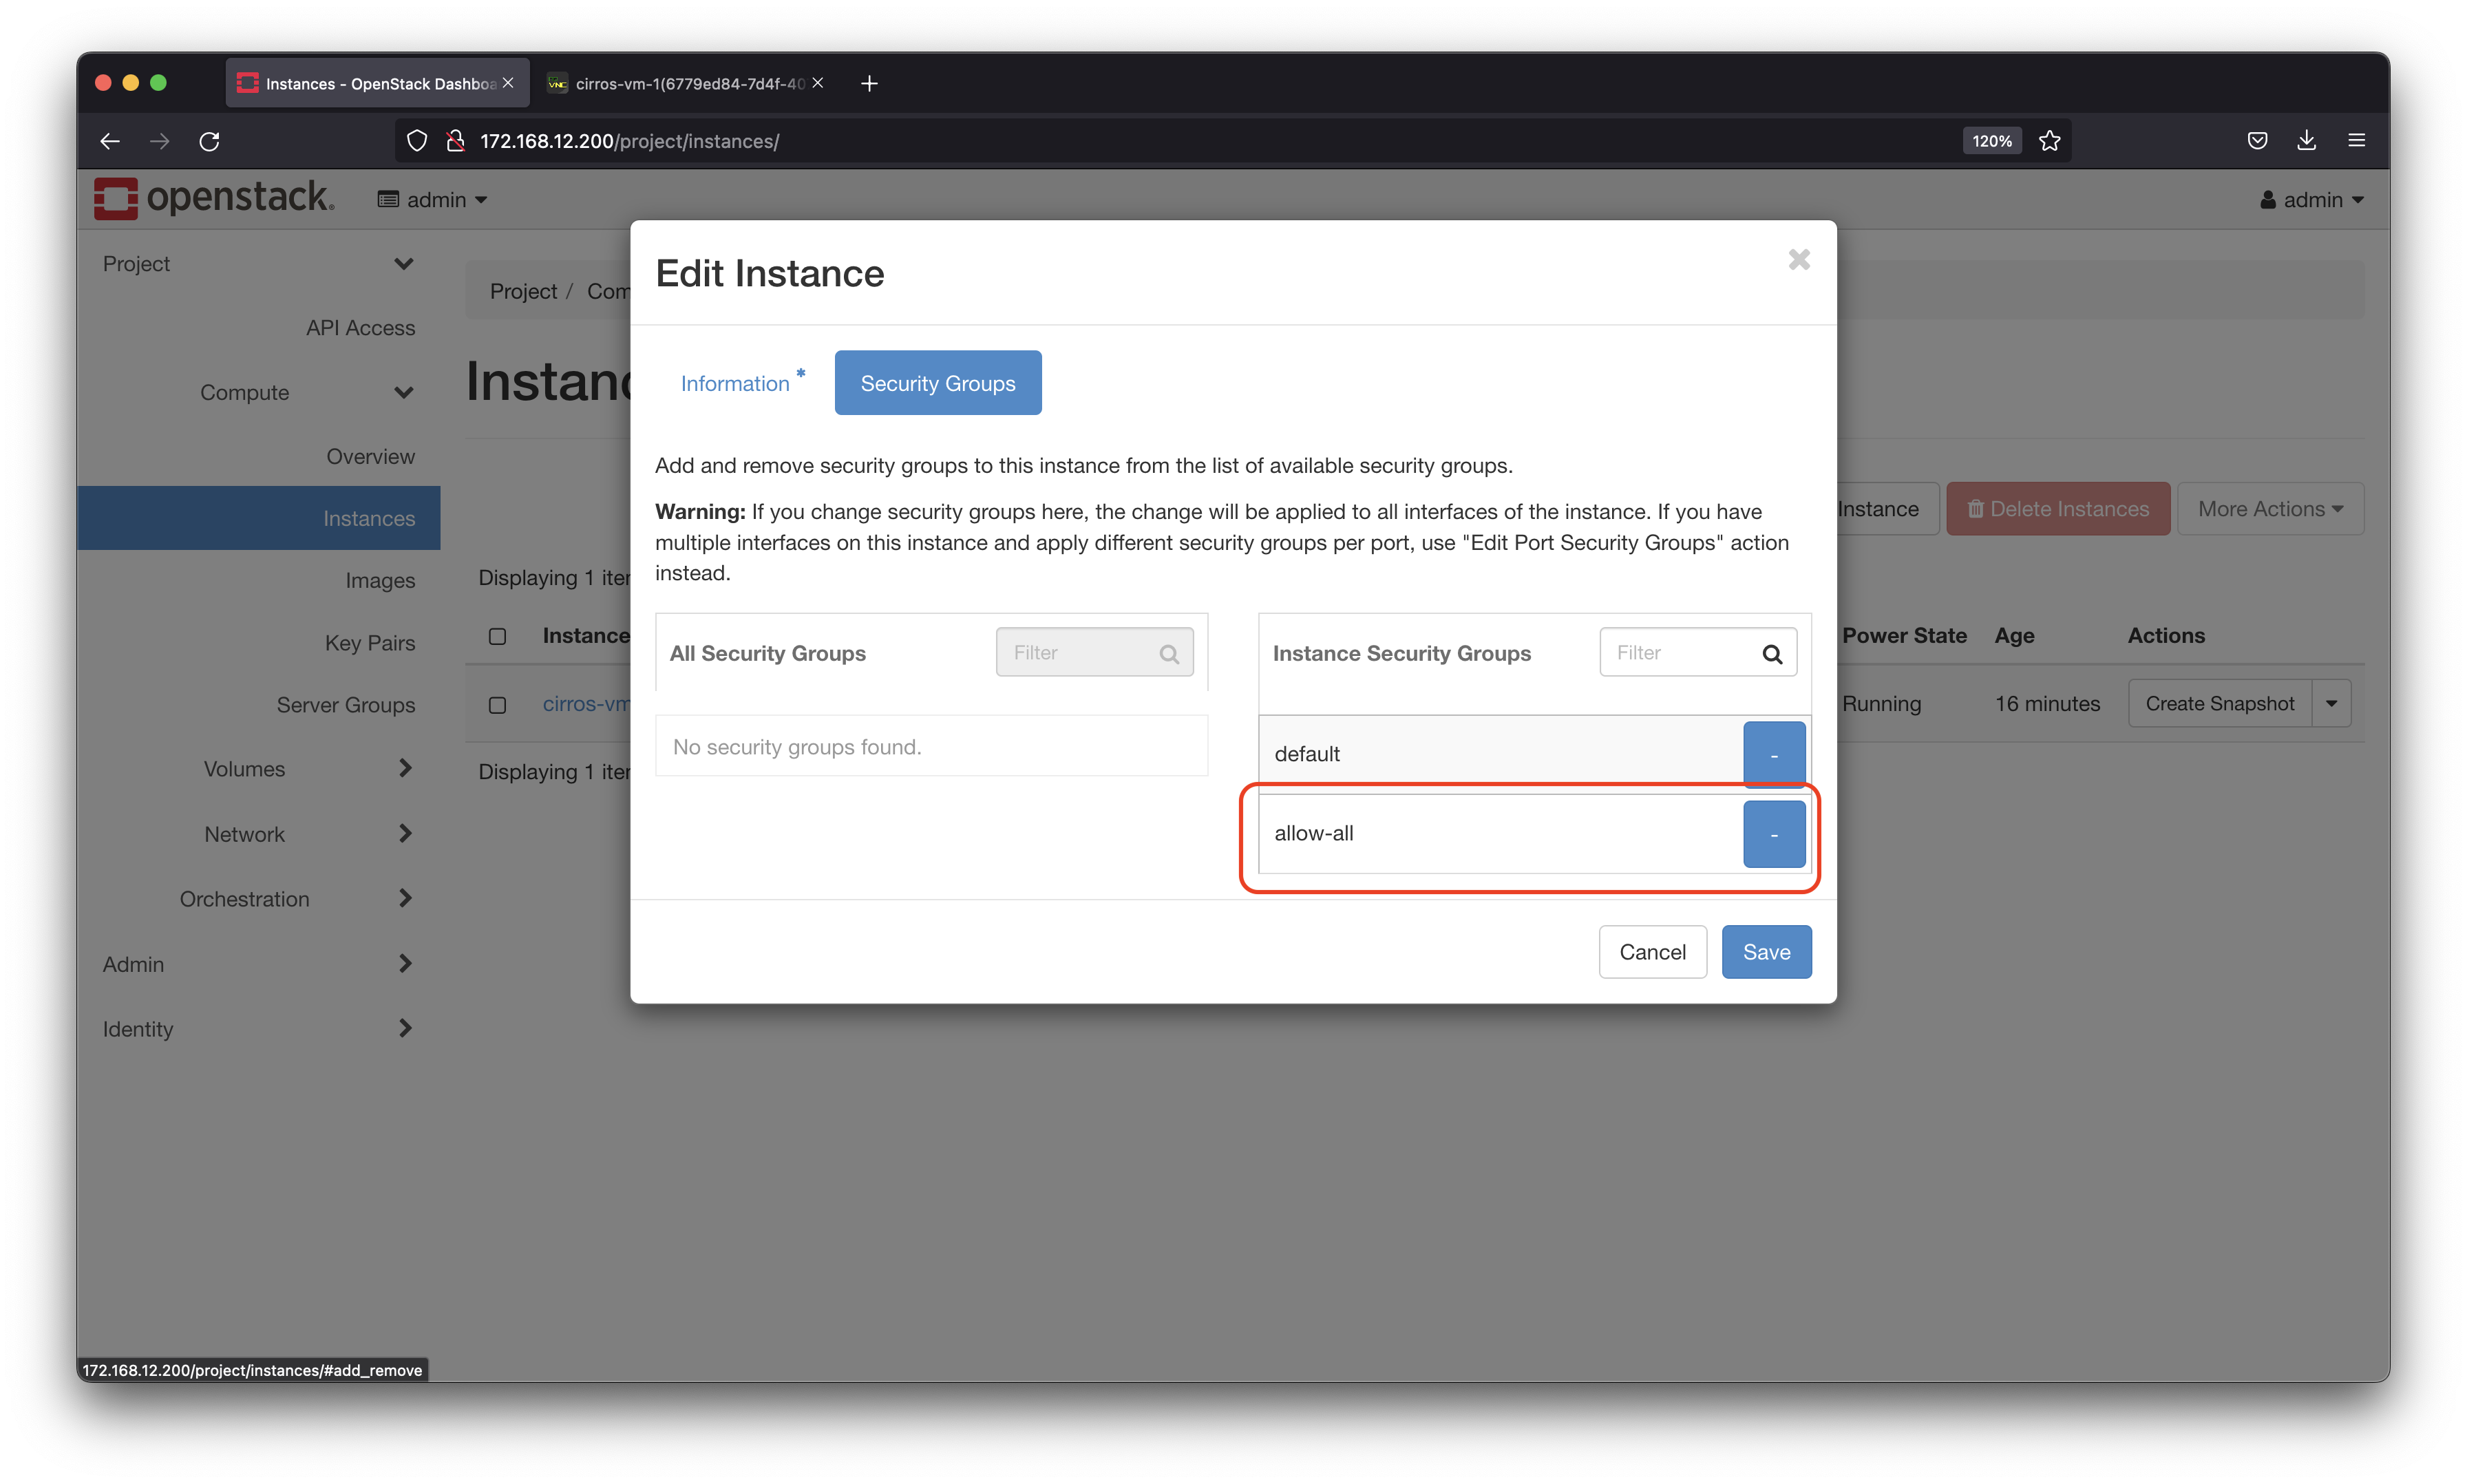
Task: Bookmark this page with the star
Action: point(2050,141)
